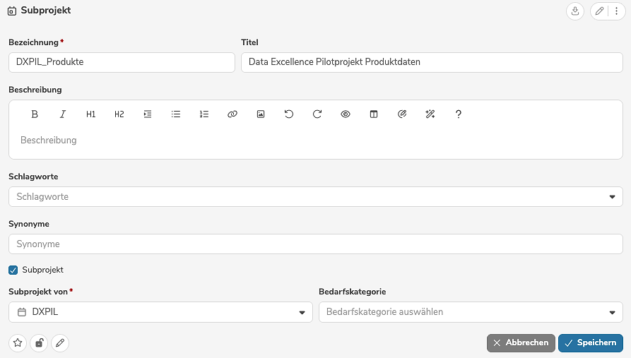
Task: Mark the subproject as favorite with the star
Action: tap(18, 343)
